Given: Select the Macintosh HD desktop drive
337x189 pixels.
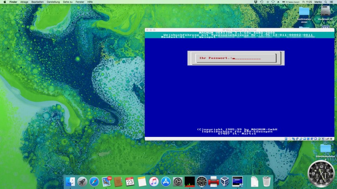Looking at the screenshot, I should [325, 12].
